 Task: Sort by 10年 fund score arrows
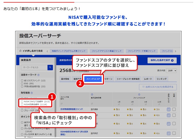coord(159,104)
